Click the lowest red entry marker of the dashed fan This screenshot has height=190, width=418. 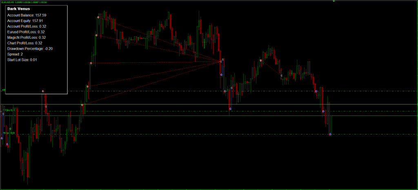[x=82, y=105]
